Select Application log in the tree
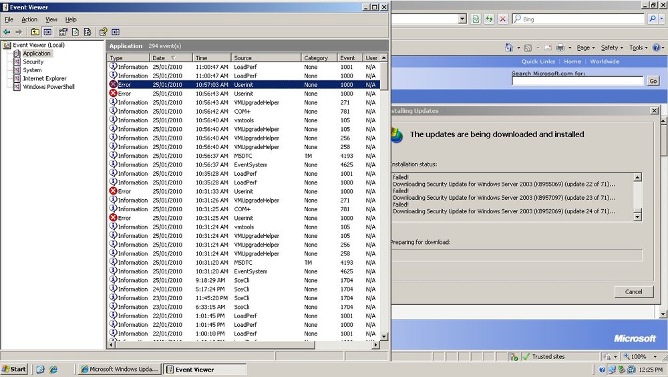 pyautogui.click(x=37, y=53)
